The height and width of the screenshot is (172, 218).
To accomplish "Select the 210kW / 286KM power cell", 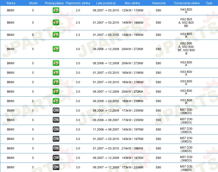I will pos(132,148).
